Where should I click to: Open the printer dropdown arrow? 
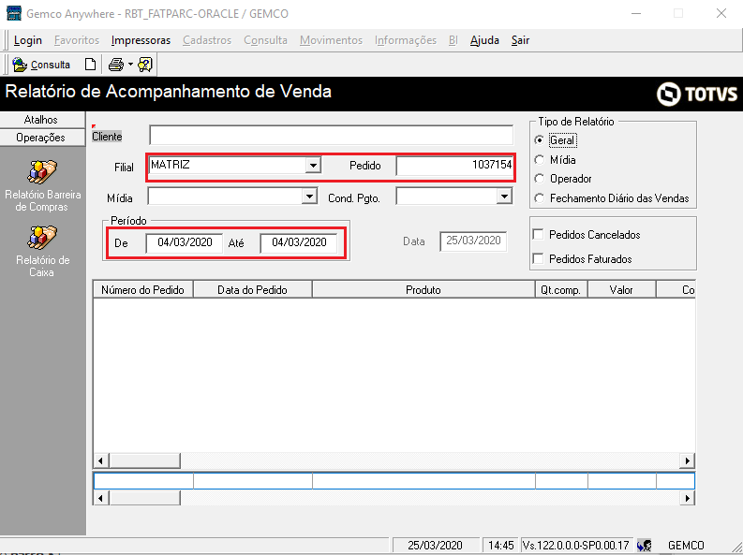click(130, 65)
